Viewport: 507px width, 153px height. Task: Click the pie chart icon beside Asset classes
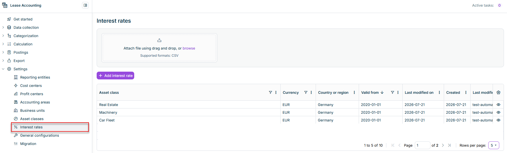coord(16,119)
